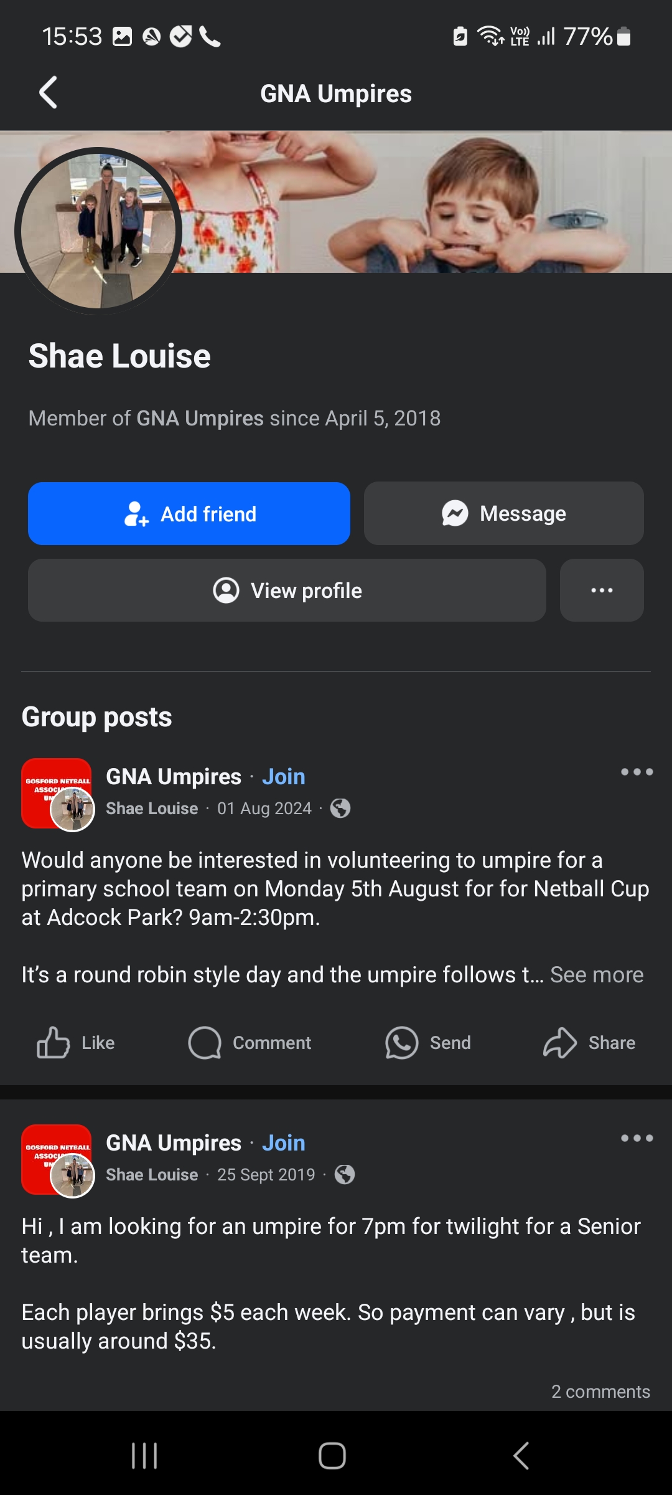Image resolution: width=672 pixels, height=1495 pixels.
Task: Open Android recent apps button
Action: [x=144, y=1456]
